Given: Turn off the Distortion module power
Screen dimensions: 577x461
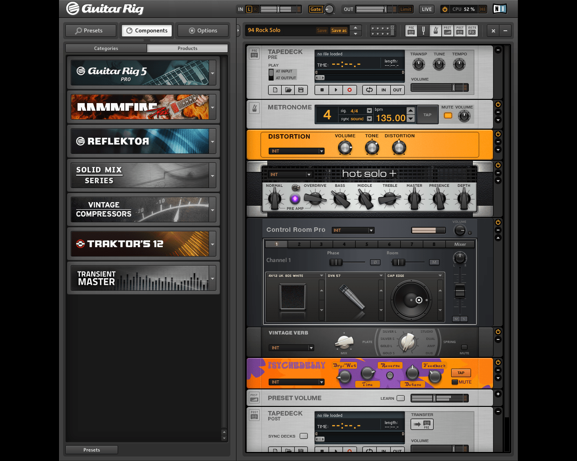Looking at the screenshot, I should [x=498, y=134].
